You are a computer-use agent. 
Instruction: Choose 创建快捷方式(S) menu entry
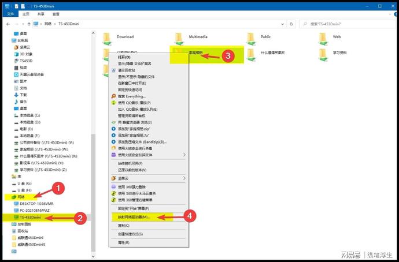(149, 234)
